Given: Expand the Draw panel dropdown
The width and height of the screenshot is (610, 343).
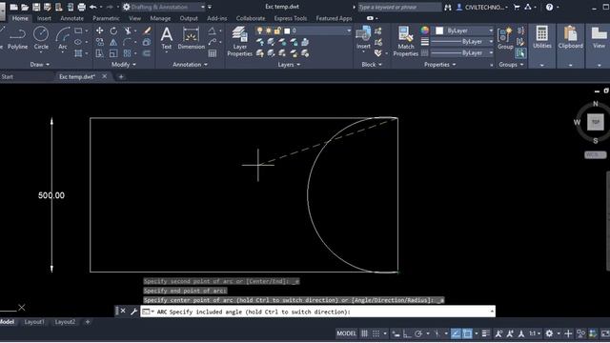Looking at the screenshot, I should (x=40, y=65).
